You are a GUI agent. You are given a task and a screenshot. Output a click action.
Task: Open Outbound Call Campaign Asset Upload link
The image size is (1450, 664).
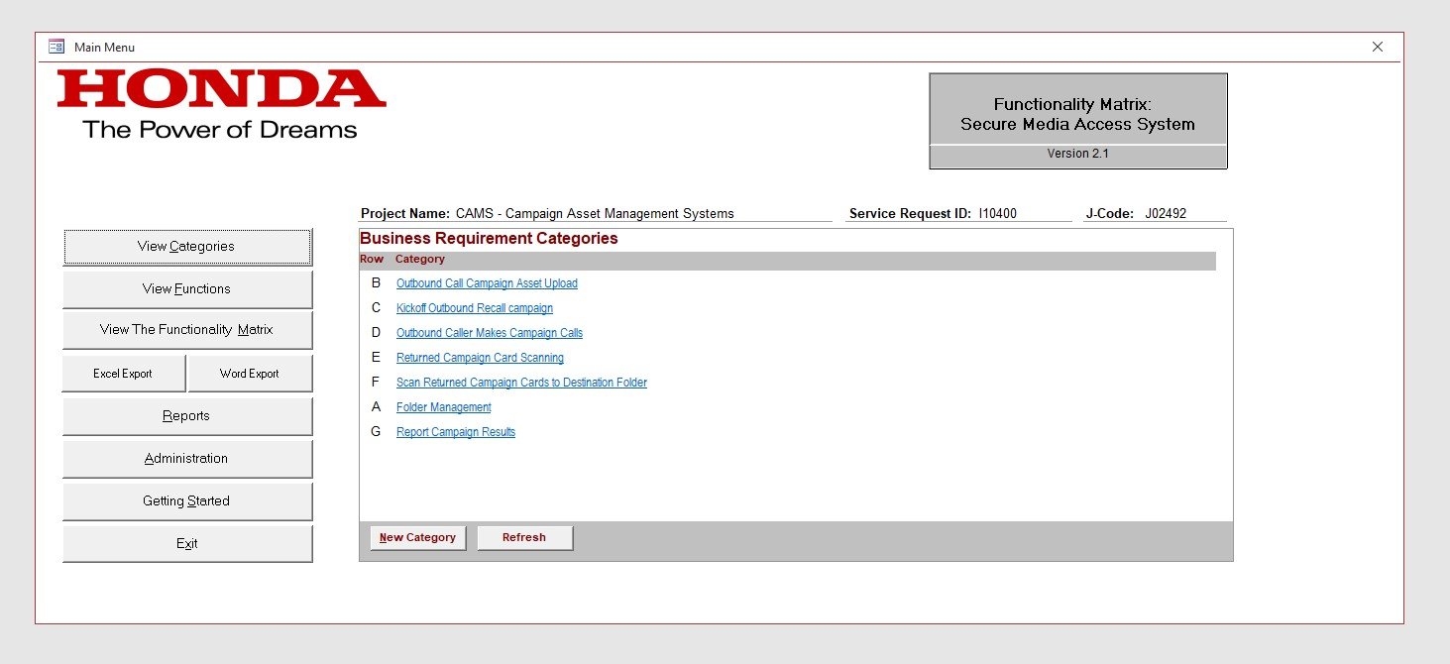coord(487,283)
